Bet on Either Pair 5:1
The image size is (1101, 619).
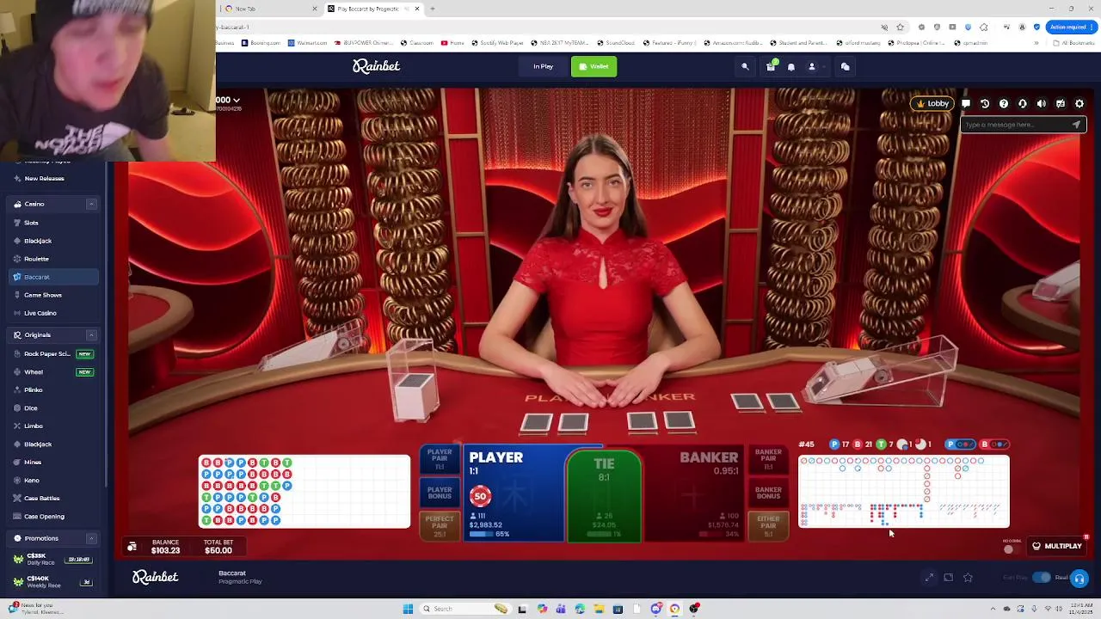tap(768, 526)
